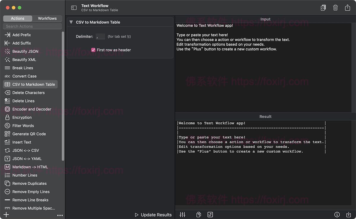Switch to the Workflows tab
This screenshot has width=356, height=219.
pos(47,18)
